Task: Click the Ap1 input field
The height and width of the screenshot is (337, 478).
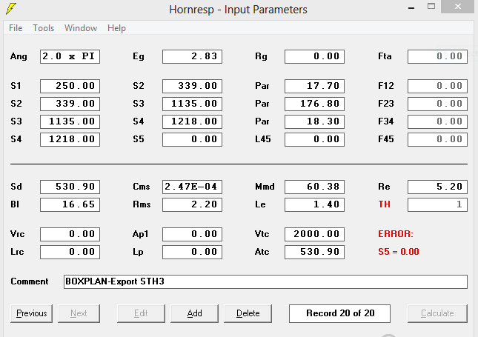Action: 193,234
